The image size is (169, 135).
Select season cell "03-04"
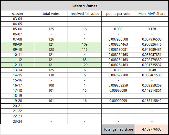17,19
